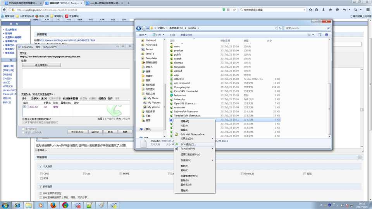372x209 pixels.
Task: Toggle show unversioned files checkbox in commit dialog
Action: pyautogui.click(x=23, y=119)
